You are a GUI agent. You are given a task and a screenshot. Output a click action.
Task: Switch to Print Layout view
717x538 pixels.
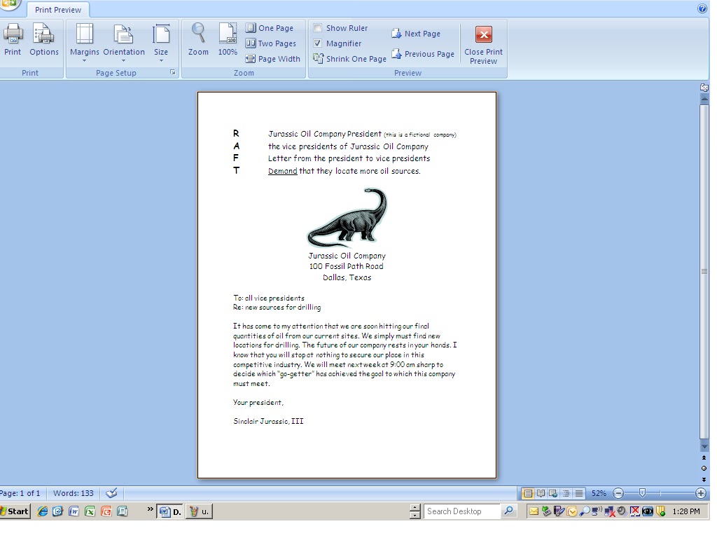(528, 493)
